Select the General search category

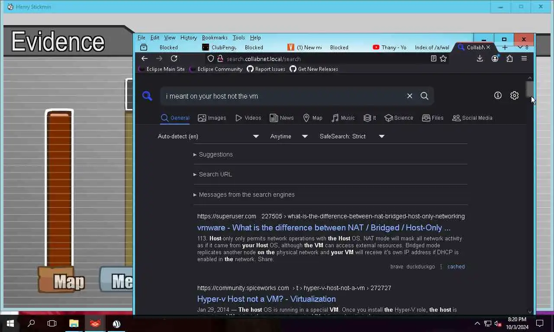tap(175, 118)
